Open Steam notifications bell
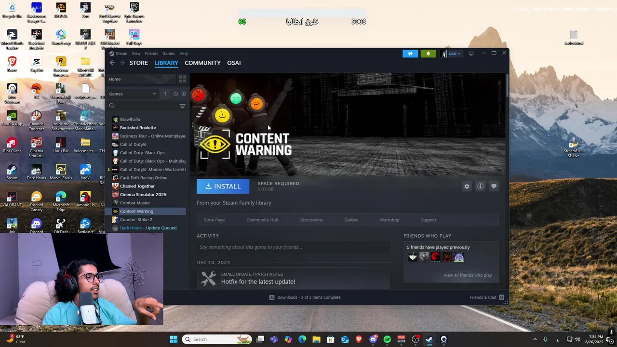Image resolution: width=617 pixels, height=347 pixels. coord(428,53)
